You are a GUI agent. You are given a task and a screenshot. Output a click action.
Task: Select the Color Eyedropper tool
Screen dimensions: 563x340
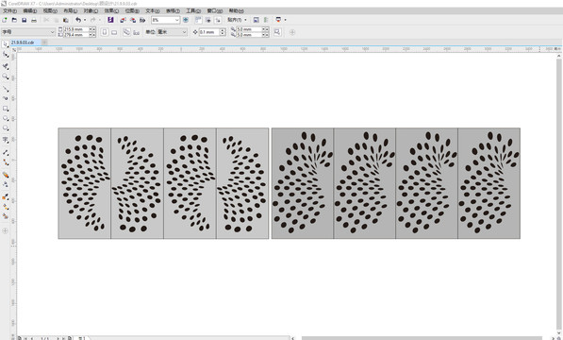6,196
